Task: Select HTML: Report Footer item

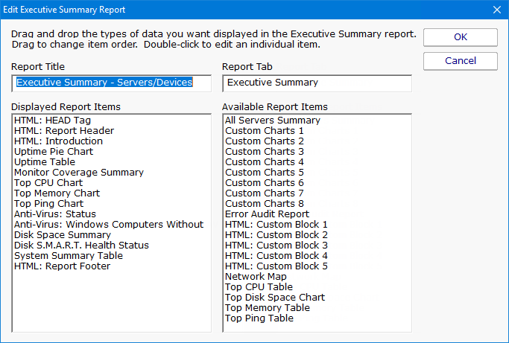Action: click(62, 266)
